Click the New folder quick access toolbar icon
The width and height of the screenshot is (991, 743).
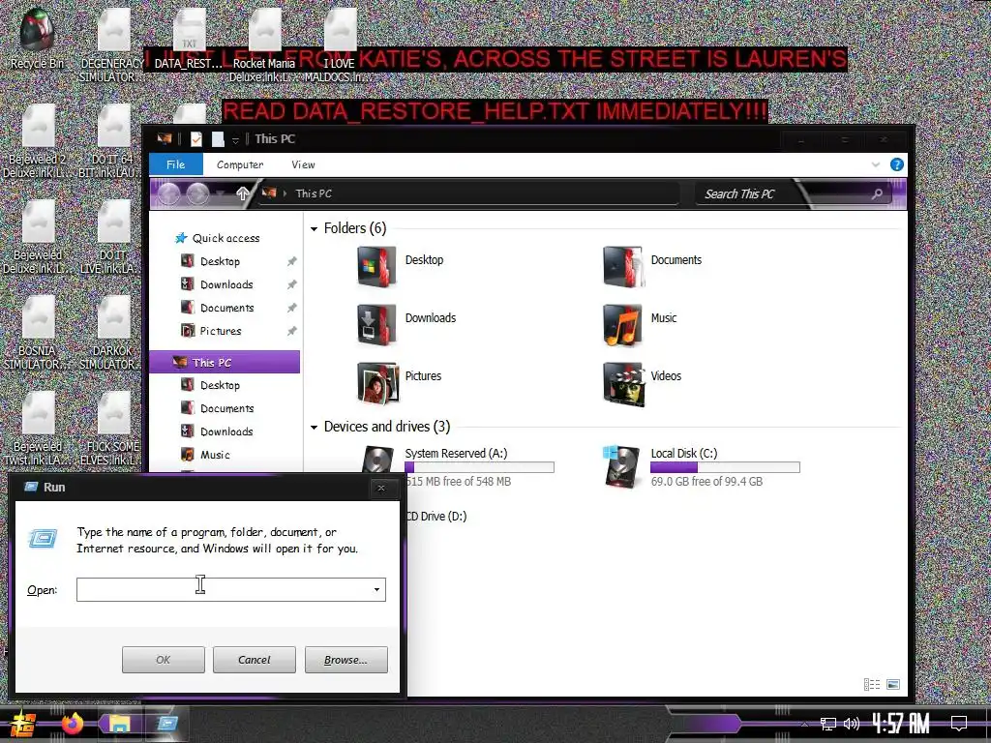(218, 139)
